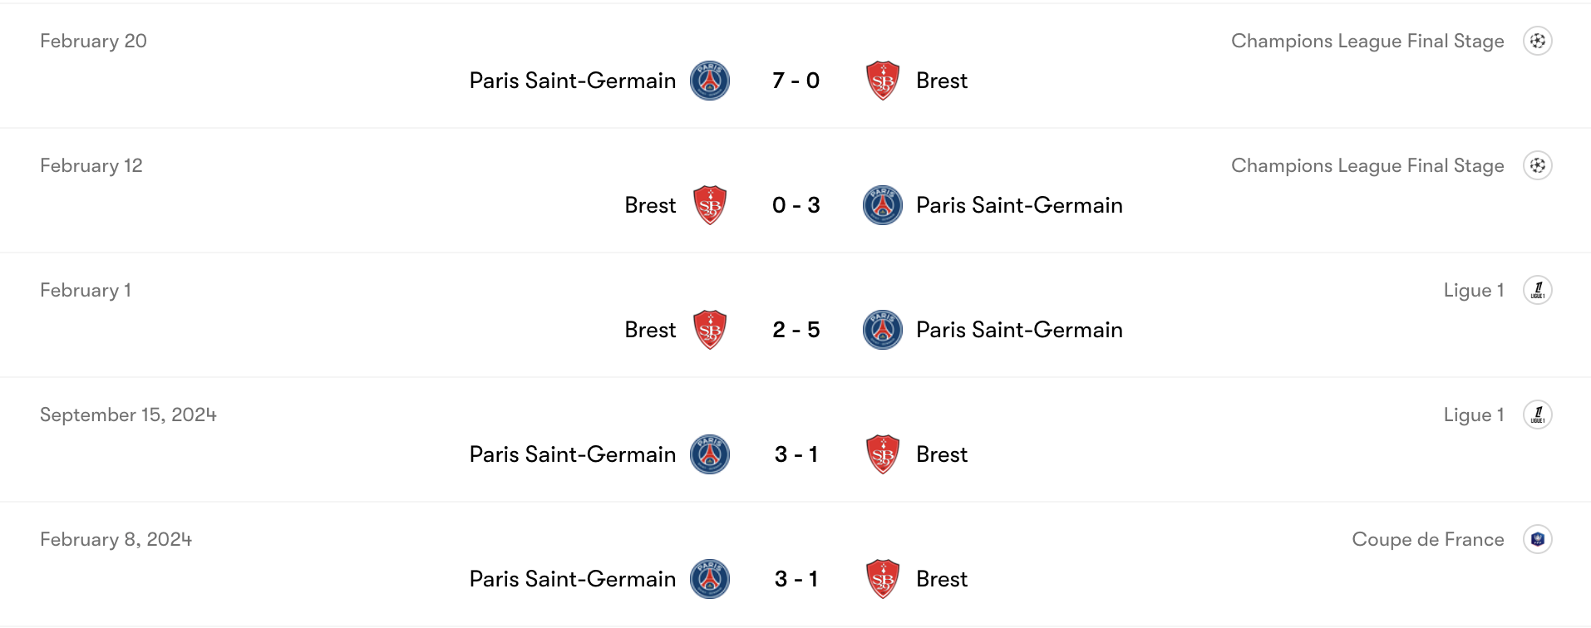Viewport: 1591px width, 628px height.
Task: Select the Coupe de France competition text
Action: pyautogui.click(x=1427, y=538)
